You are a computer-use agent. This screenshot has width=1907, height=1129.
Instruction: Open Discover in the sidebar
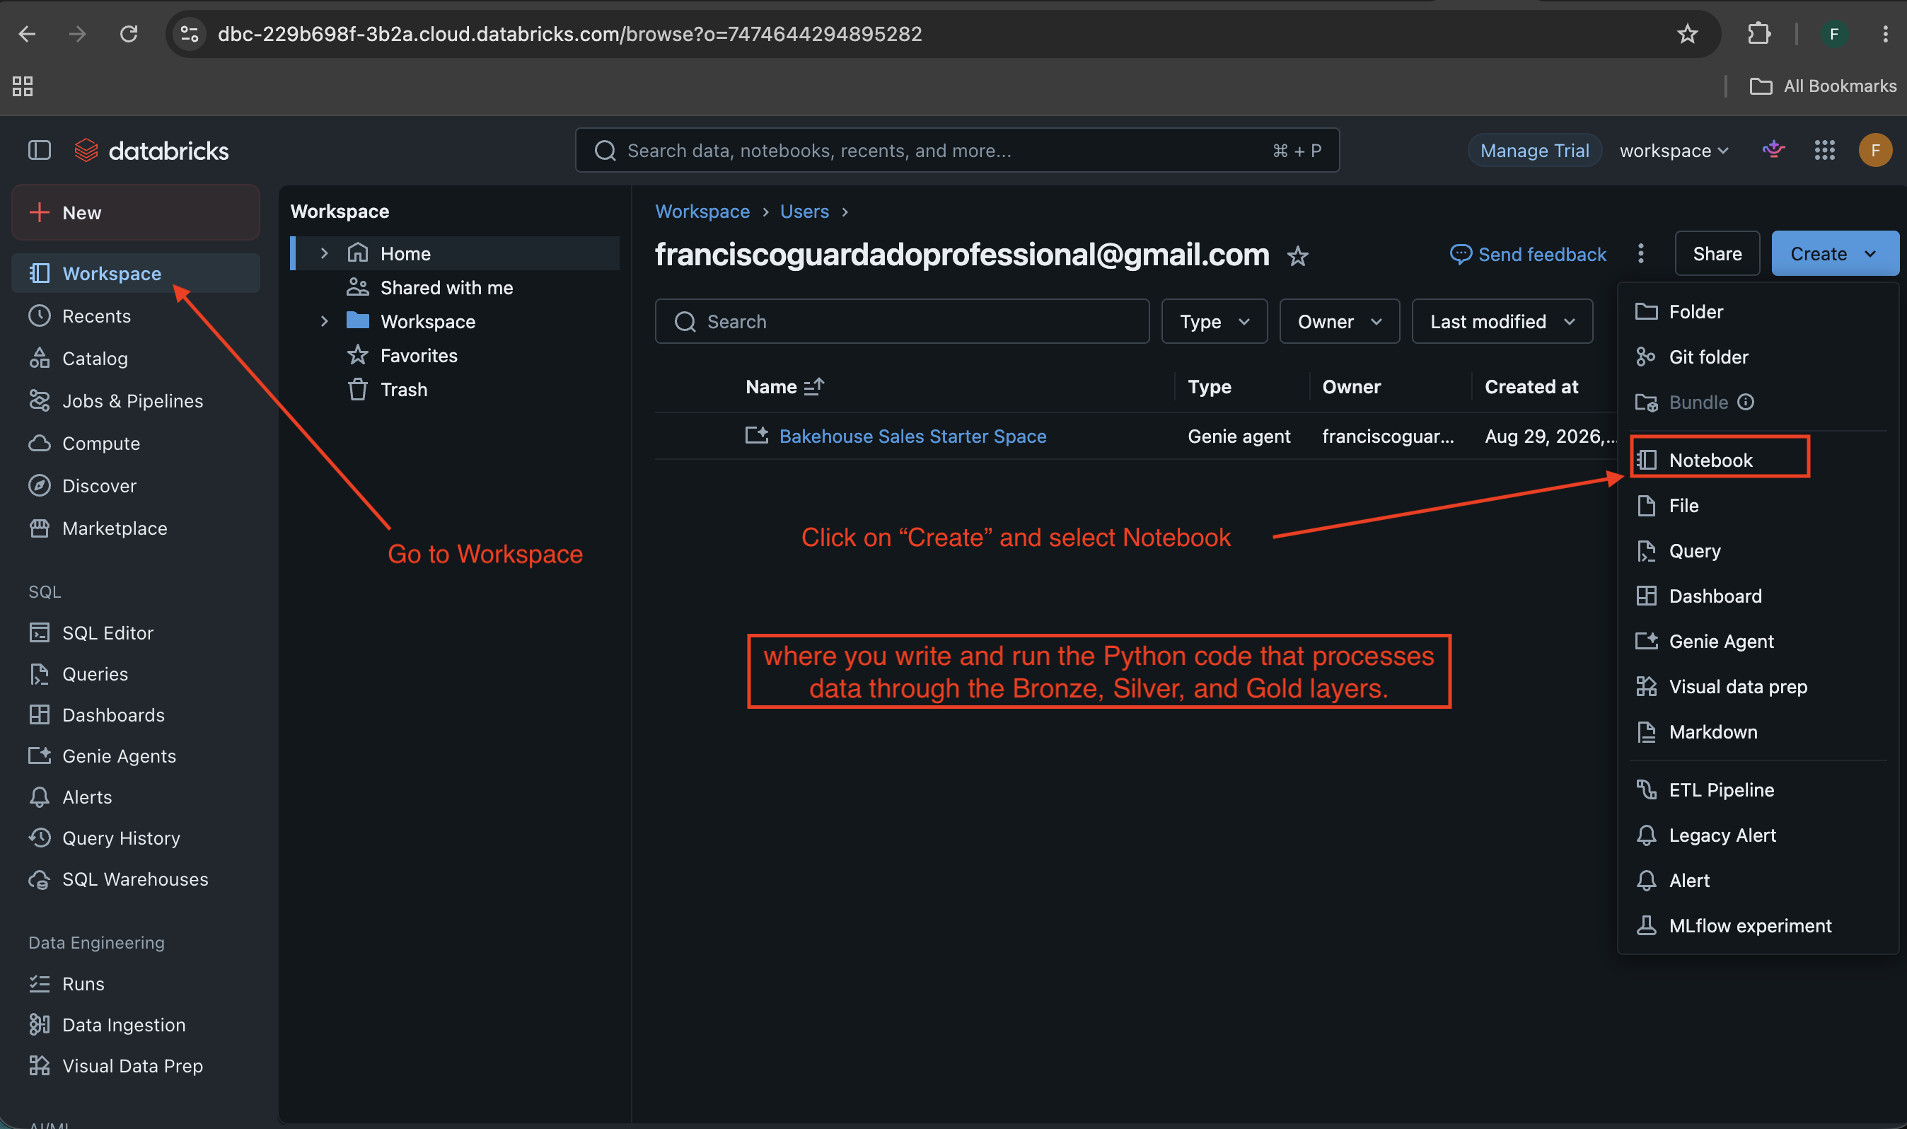point(136,486)
